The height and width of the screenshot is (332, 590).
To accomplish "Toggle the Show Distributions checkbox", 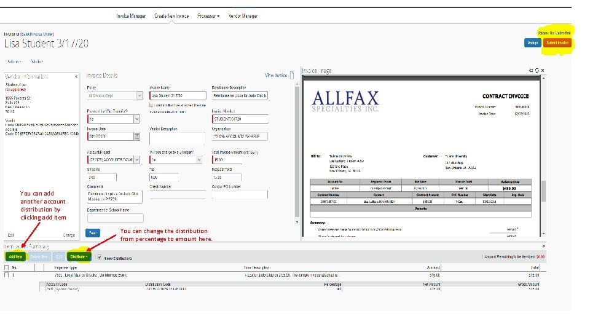I will 100,258.
